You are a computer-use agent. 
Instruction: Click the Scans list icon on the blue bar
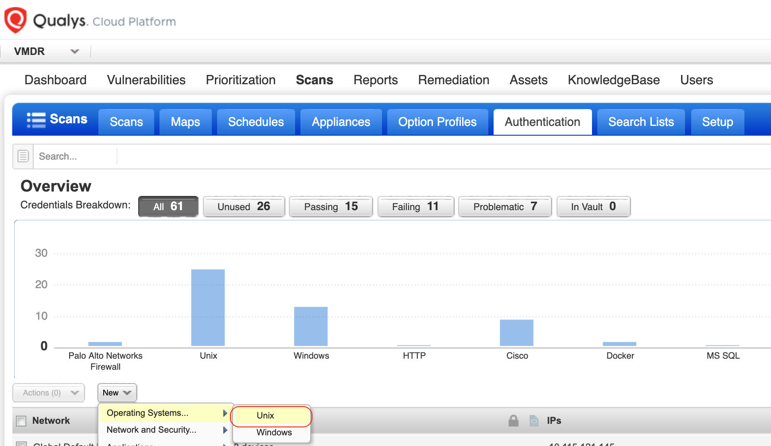pos(36,120)
